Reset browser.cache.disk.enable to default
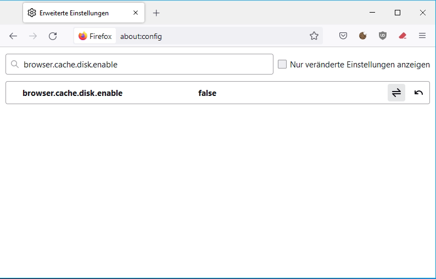 pos(418,93)
